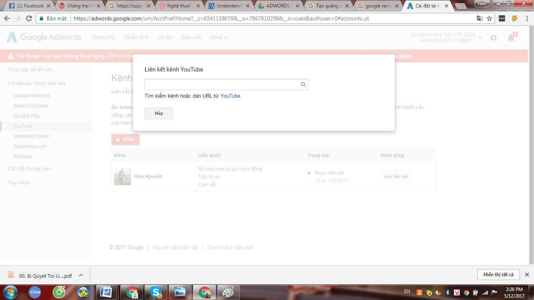Click the browser reload icon
534x300 pixels.
(29, 18)
